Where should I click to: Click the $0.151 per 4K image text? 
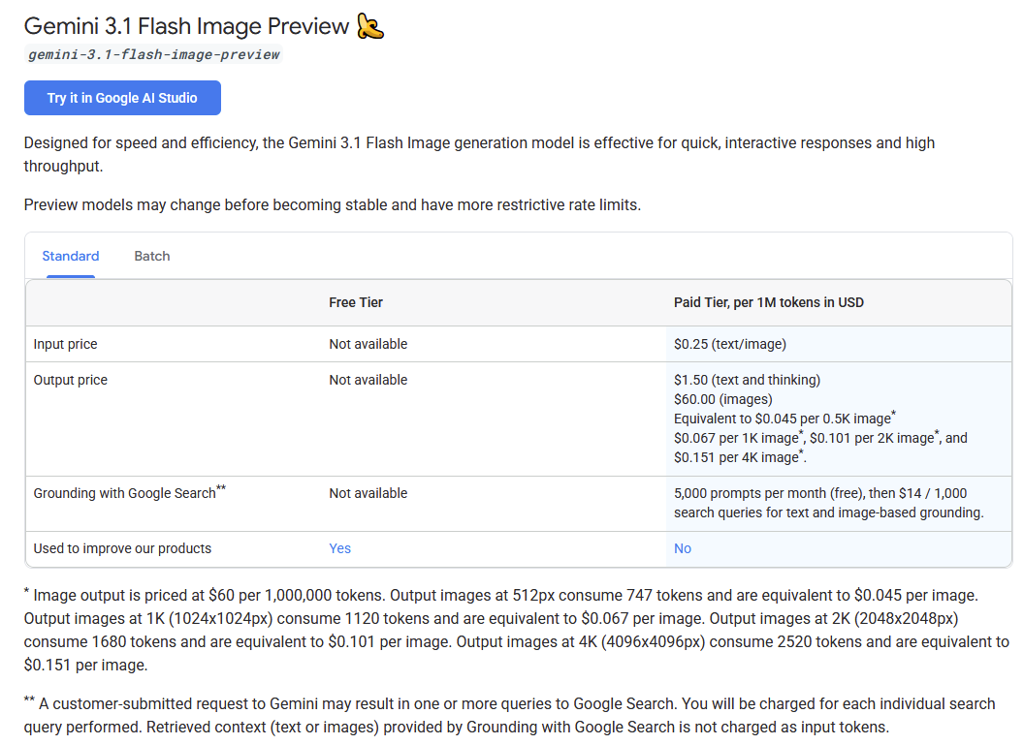point(740,457)
